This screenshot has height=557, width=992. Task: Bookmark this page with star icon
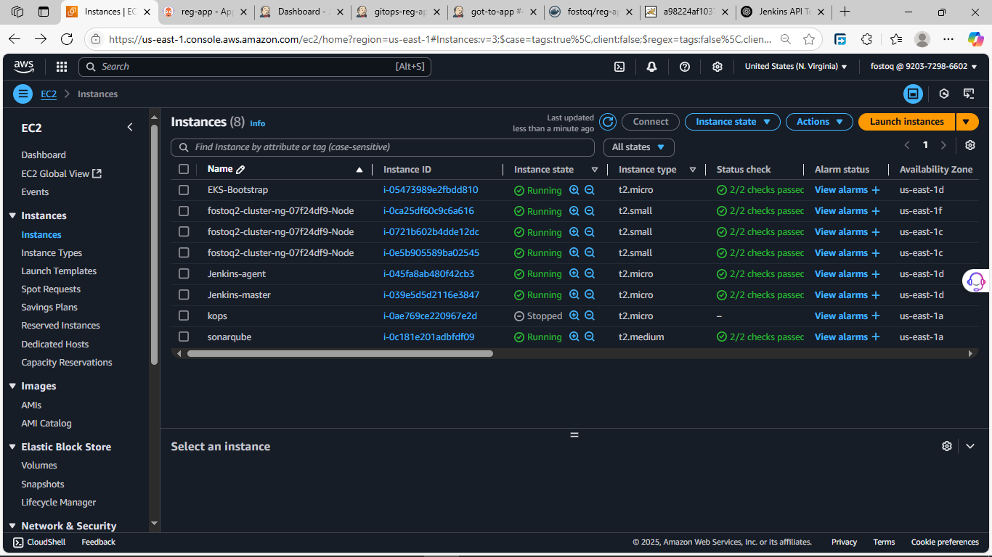(809, 39)
